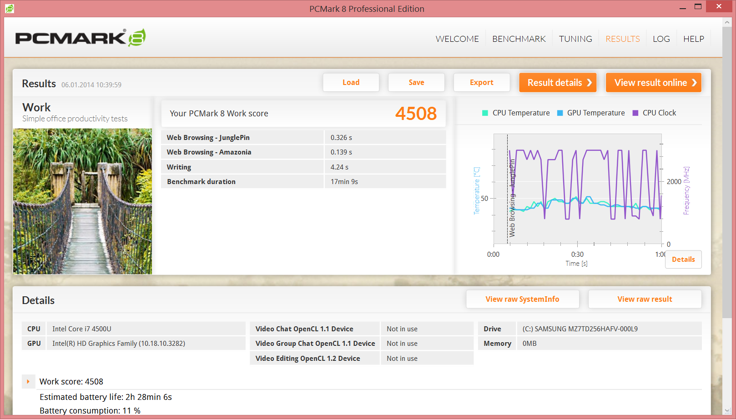Click View result online

[654, 83]
